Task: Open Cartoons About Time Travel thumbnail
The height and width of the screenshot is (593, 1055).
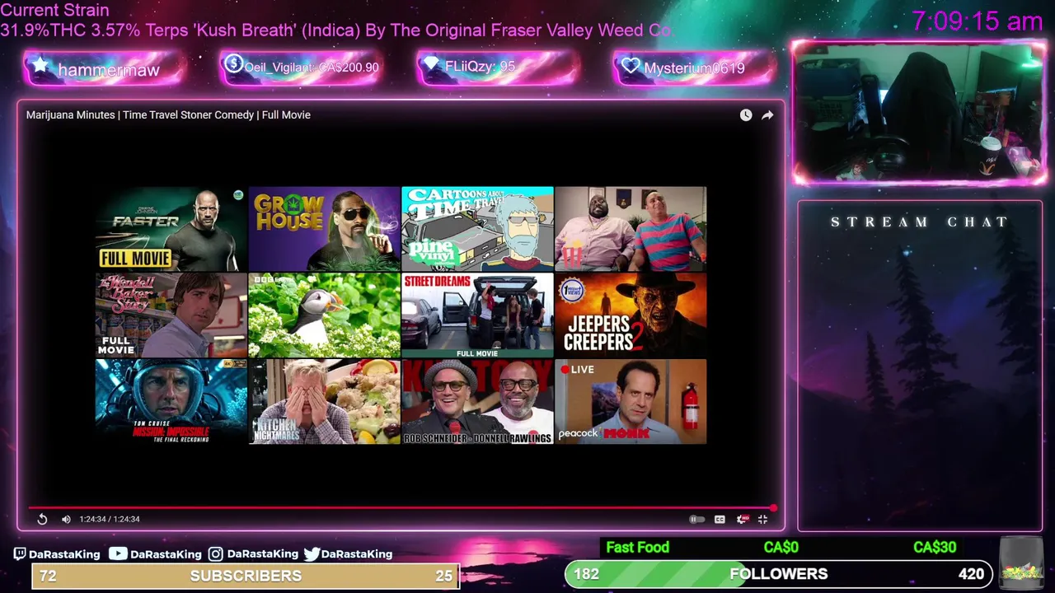Action: click(477, 229)
